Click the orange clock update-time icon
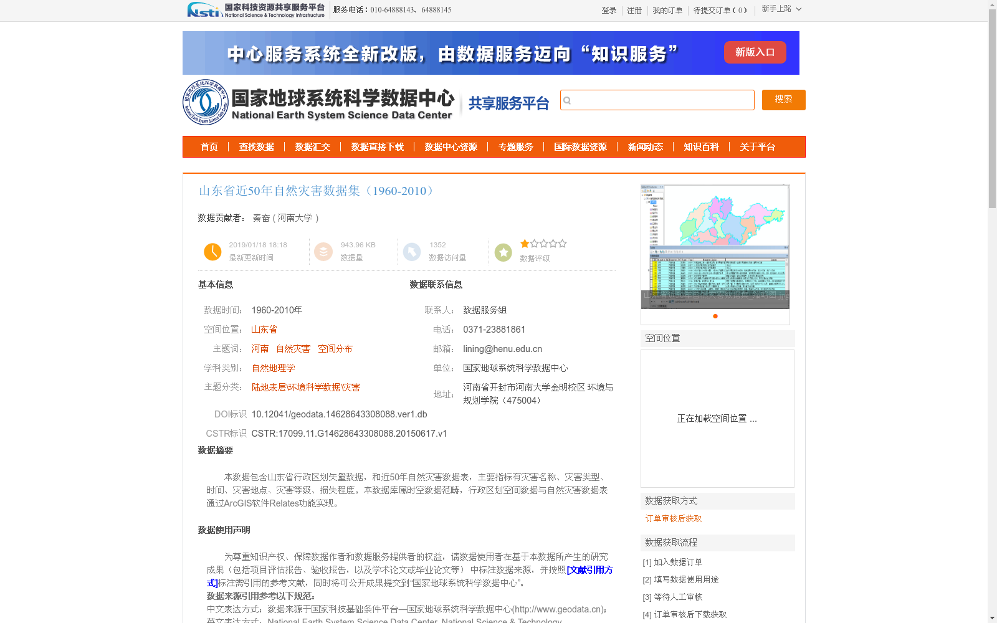The height and width of the screenshot is (623, 997). [x=212, y=252]
